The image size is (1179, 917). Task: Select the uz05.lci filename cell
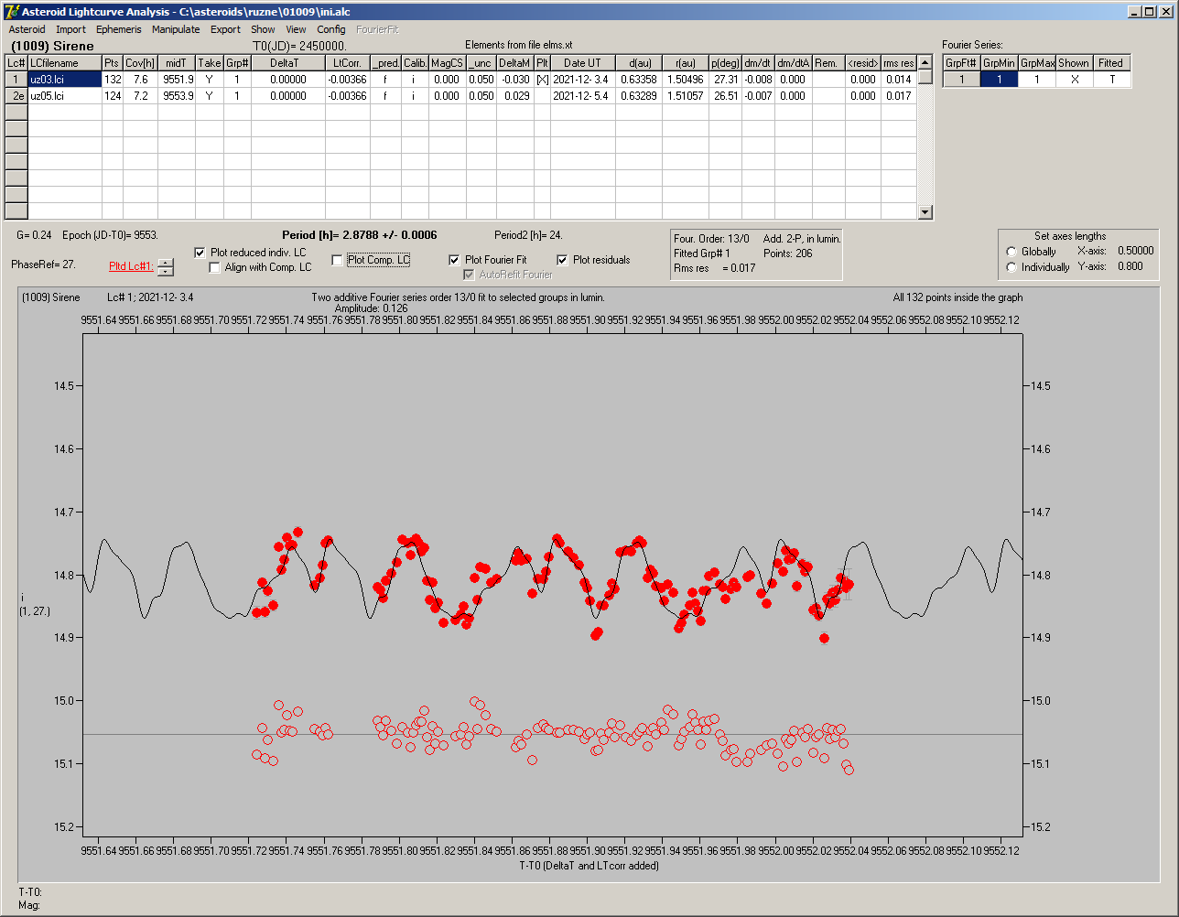click(64, 96)
